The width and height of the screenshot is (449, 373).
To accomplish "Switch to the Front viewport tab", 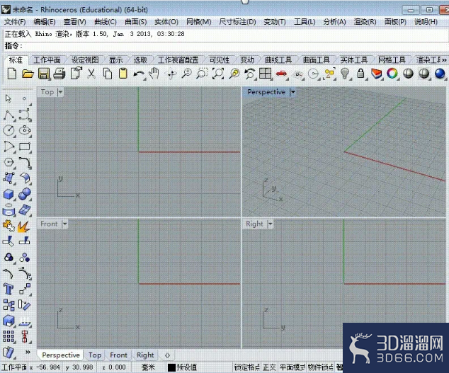I will click(x=118, y=355).
